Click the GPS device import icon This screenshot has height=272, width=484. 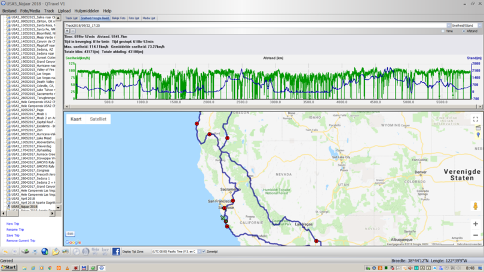click(25, 251)
